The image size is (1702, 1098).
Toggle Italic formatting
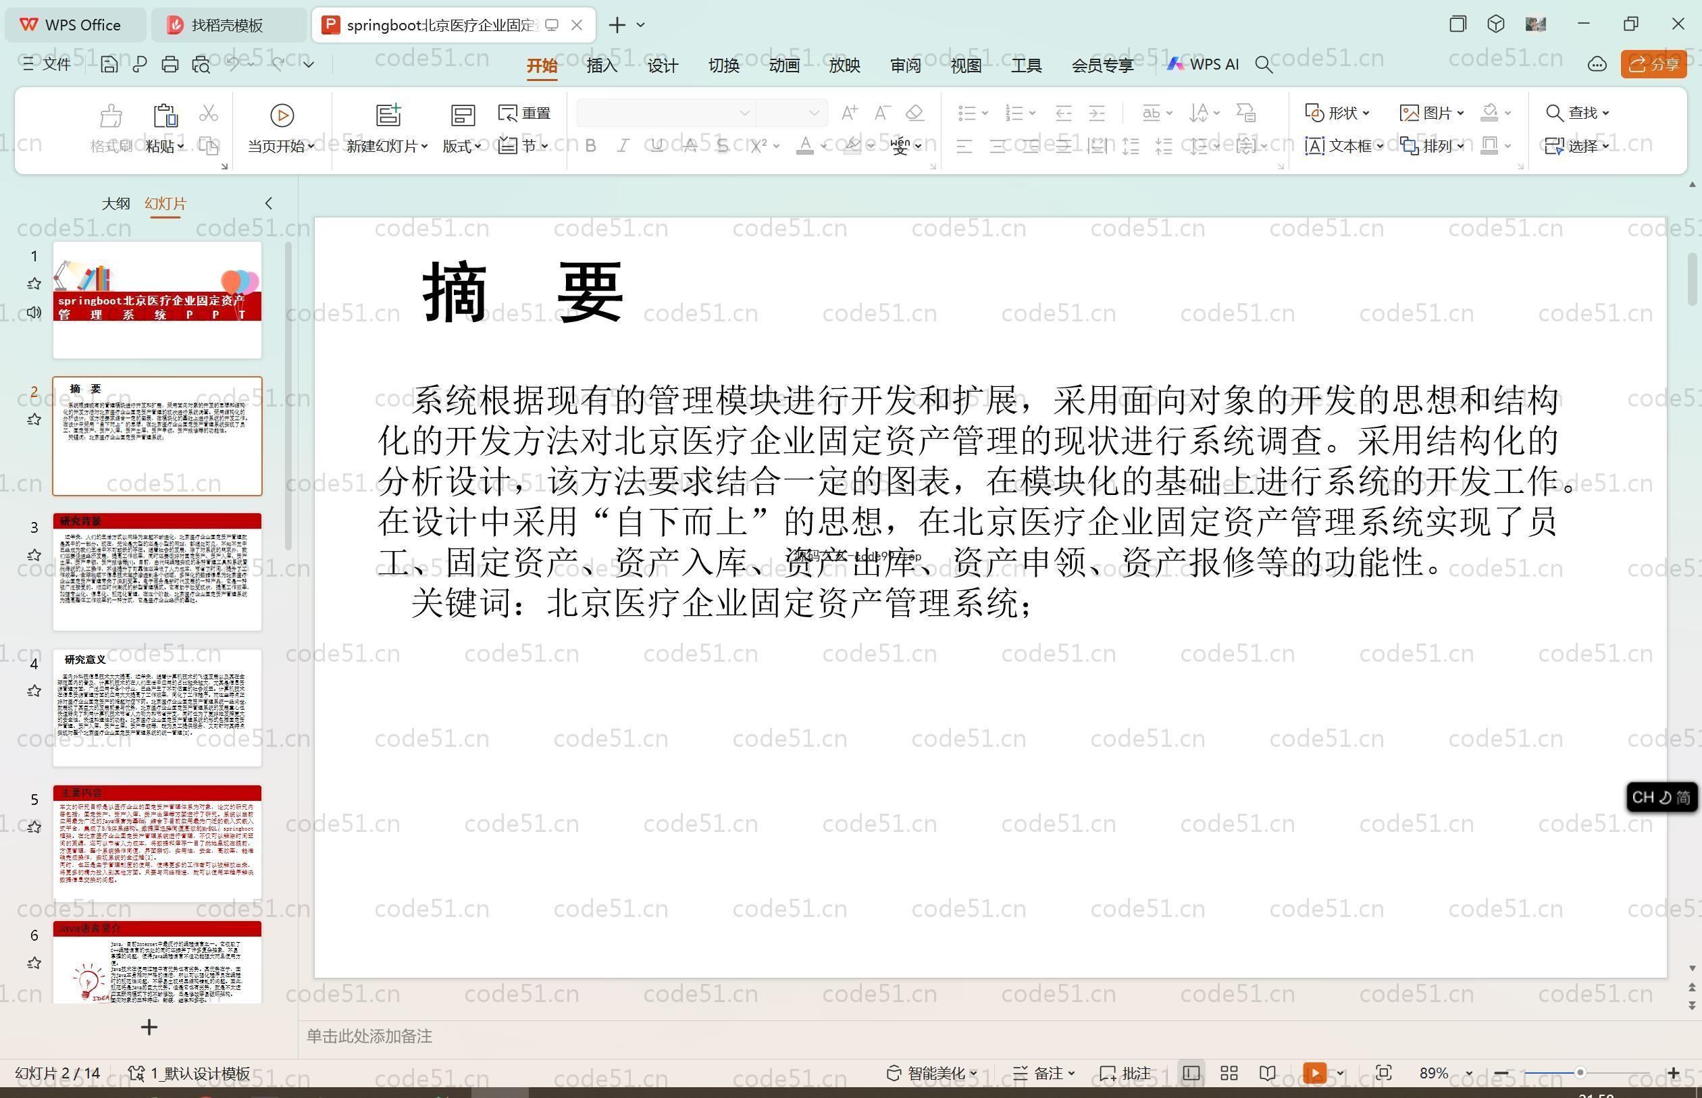(x=623, y=145)
